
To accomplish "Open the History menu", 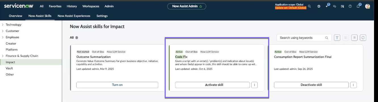I will click(x=72, y=6).
